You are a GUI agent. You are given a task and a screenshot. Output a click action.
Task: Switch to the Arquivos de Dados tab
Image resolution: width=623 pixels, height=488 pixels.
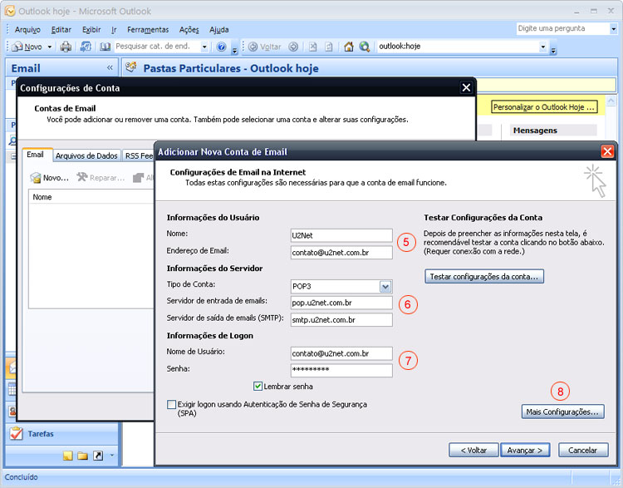coord(86,155)
